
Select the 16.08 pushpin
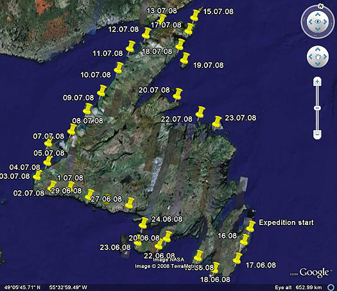pos(244,240)
